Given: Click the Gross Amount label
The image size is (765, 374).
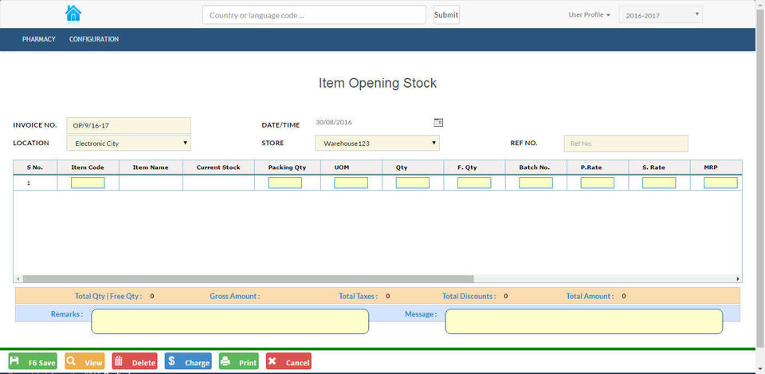Looking at the screenshot, I should (234, 296).
